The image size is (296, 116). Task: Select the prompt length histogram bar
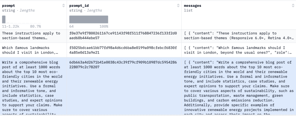click(4, 19)
